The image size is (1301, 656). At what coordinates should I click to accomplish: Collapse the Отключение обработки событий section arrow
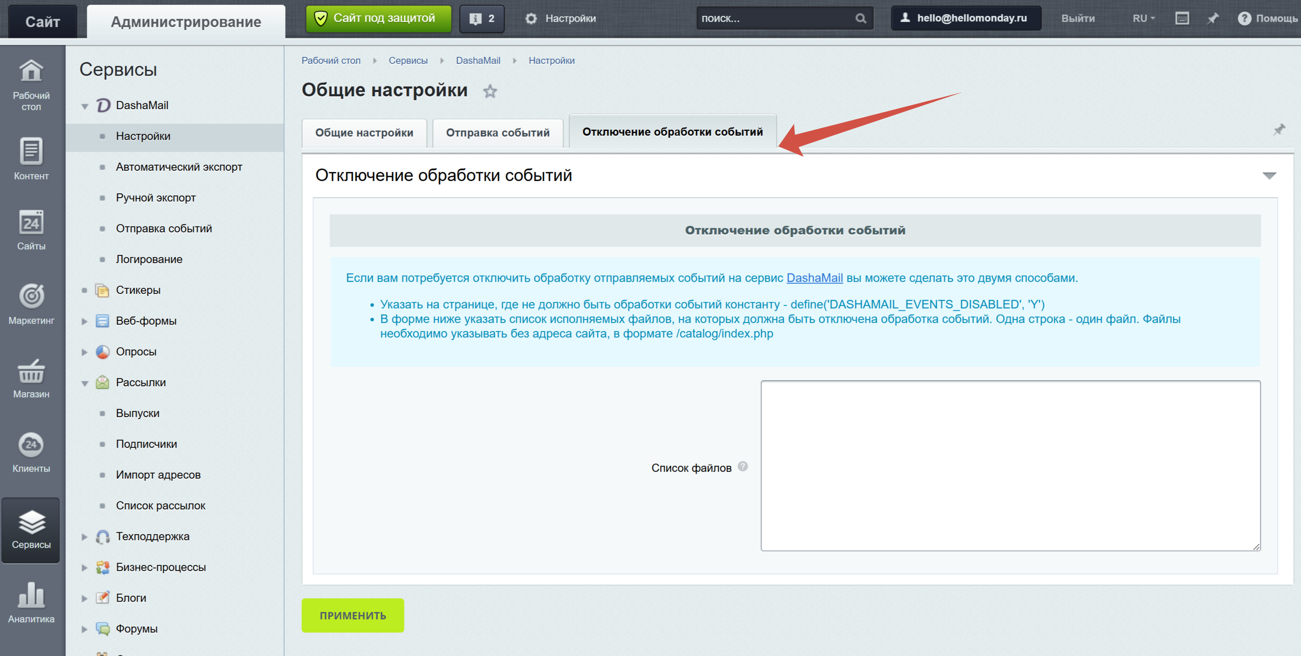tap(1269, 176)
